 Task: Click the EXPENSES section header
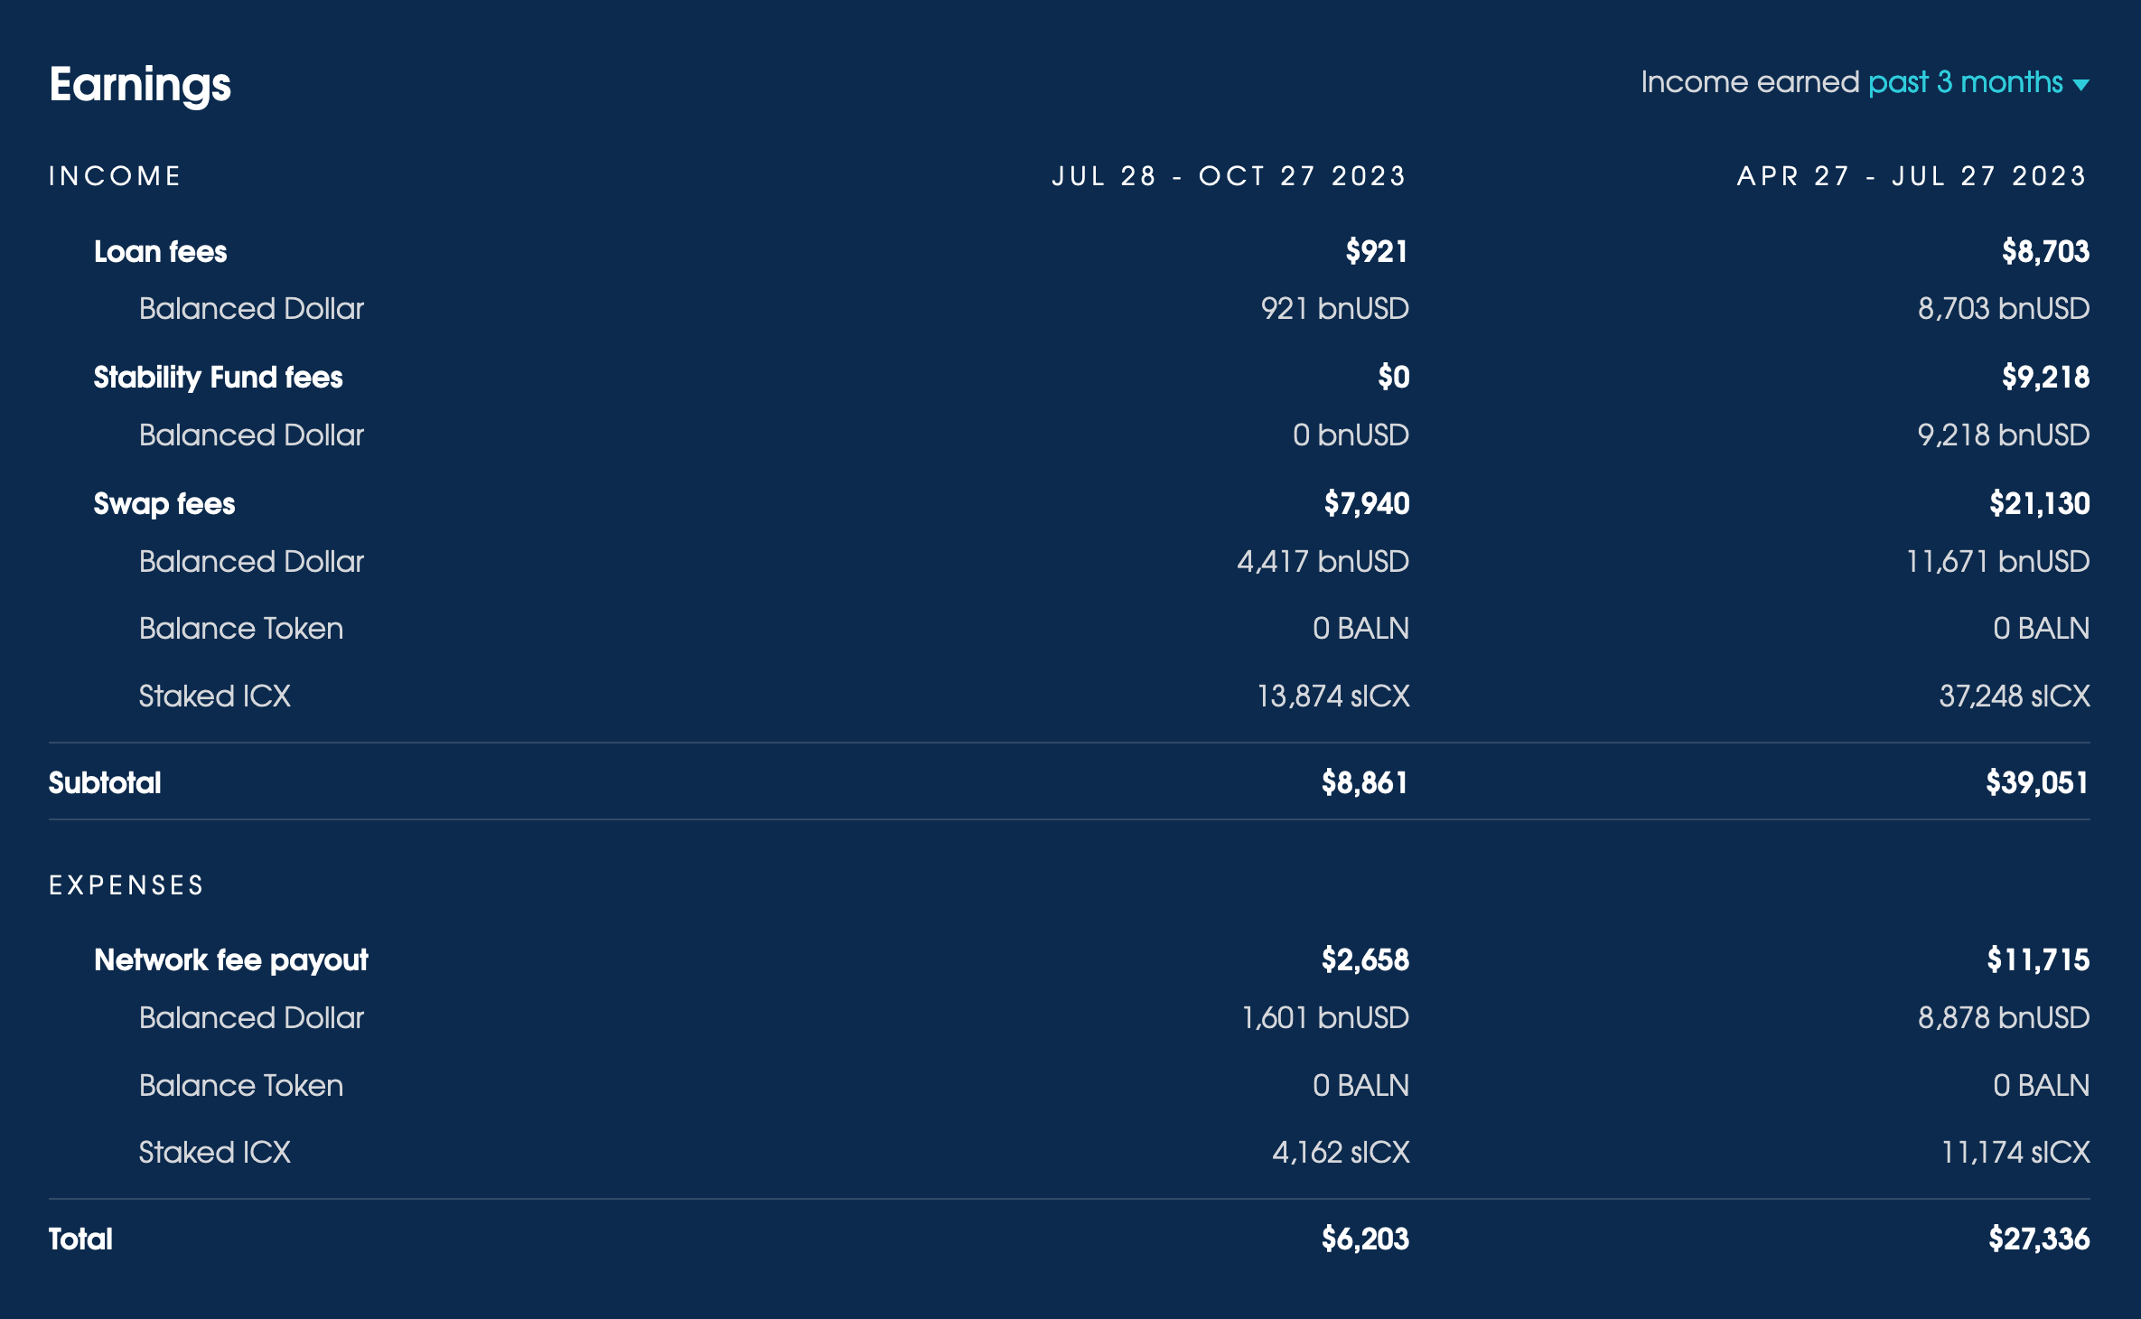[126, 884]
